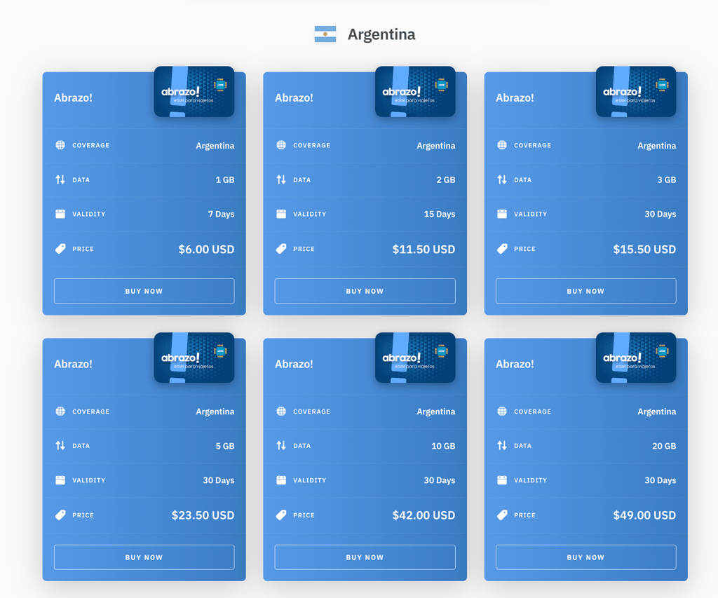Click the calendar icon in the $15.50 card
Viewport: 718px width, 598px height.
[502, 214]
